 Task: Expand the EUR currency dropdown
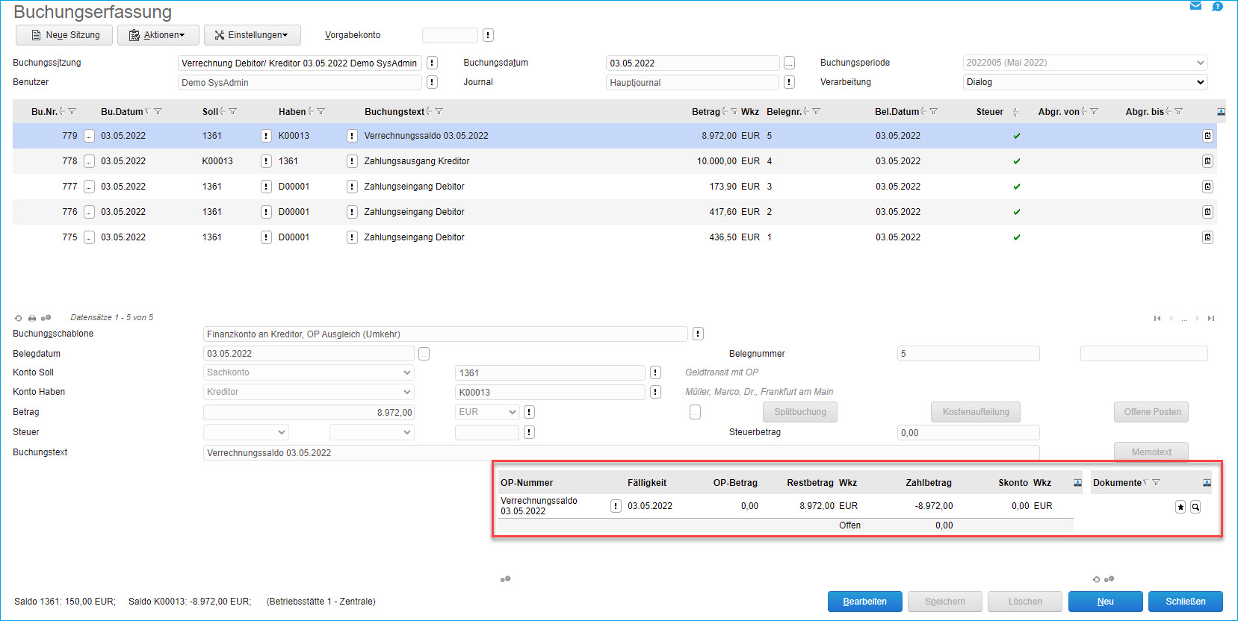click(x=512, y=412)
